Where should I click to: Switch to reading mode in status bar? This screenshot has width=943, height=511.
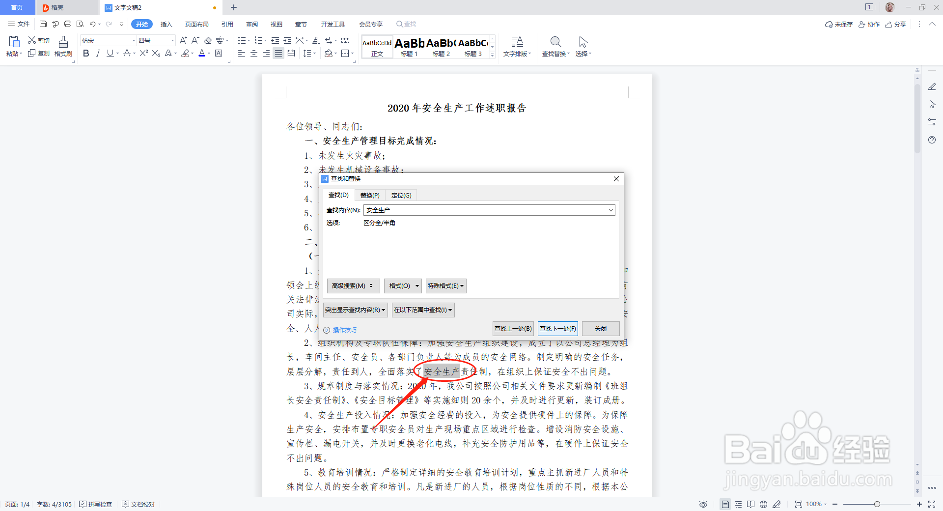pyautogui.click(x=750, y=504)
